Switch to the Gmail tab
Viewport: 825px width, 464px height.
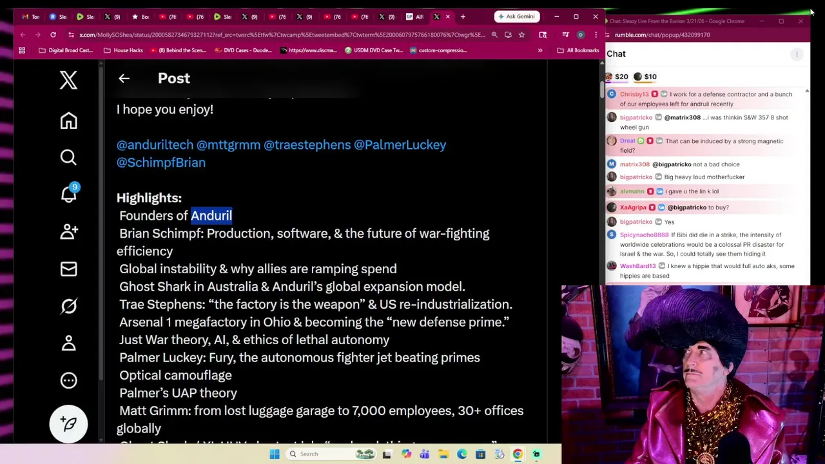[30, 17]
